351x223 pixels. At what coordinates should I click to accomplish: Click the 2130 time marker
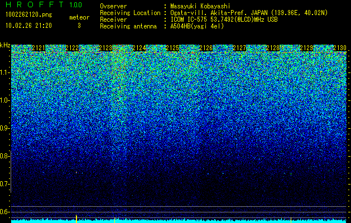click(x=340, y=48)
